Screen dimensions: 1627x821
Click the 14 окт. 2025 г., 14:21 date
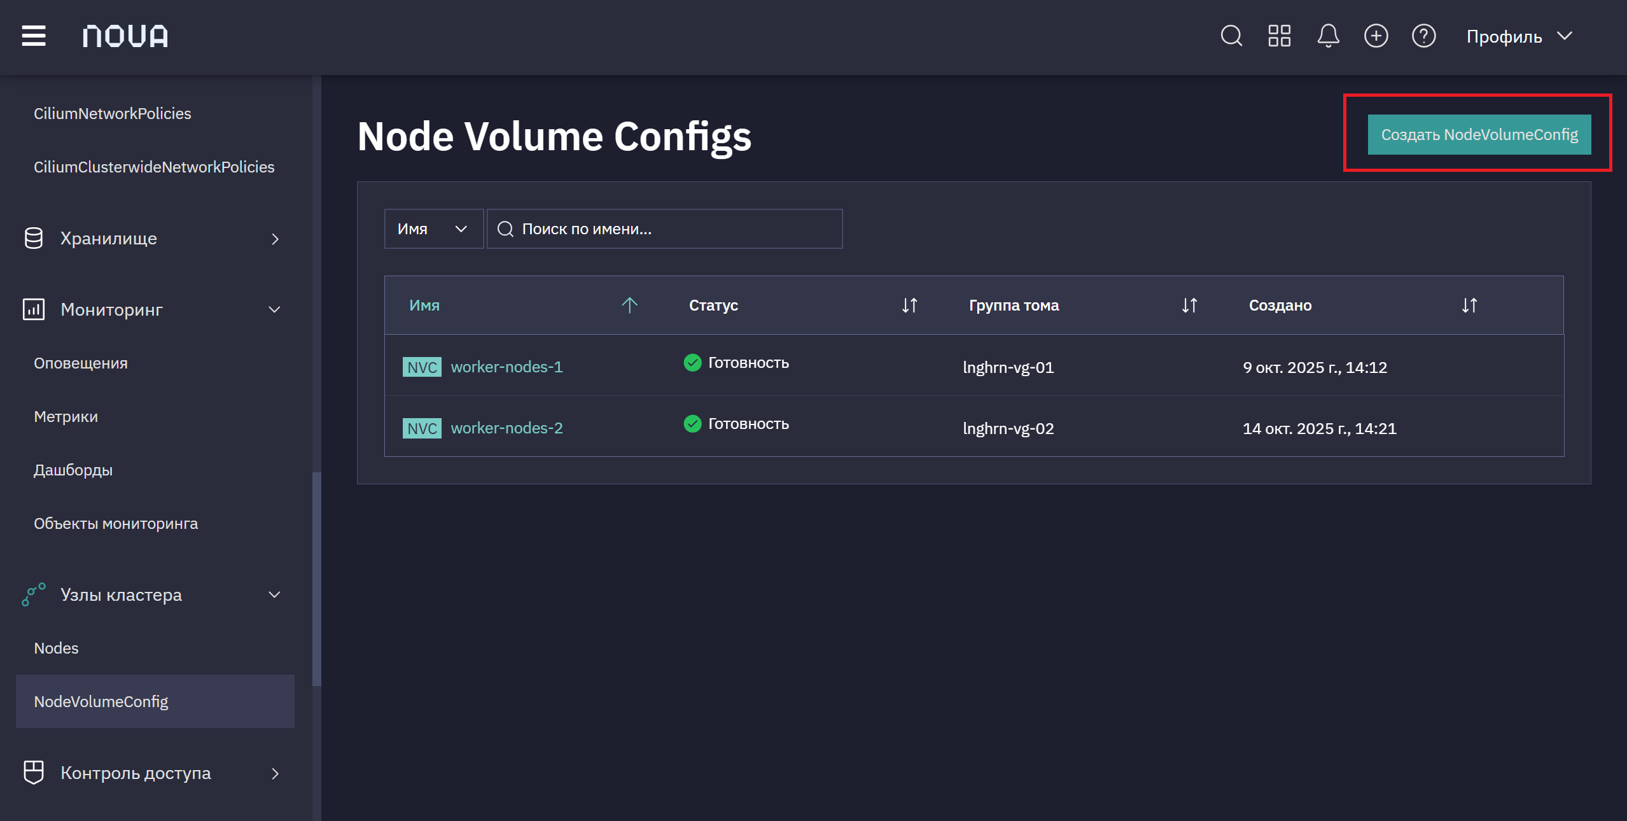[x=1320, y=428]
